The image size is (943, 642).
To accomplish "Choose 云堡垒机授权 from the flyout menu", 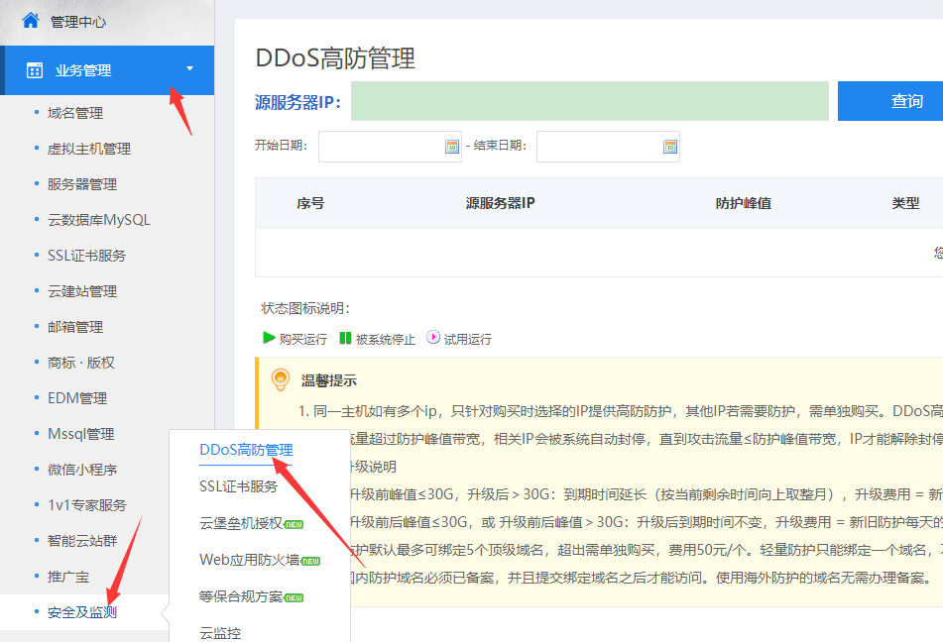I will (241, 523).
